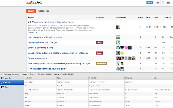The image size is (173, 108).
Task: Click PrivacyRoute in the Route column
Action: [62, 102]
